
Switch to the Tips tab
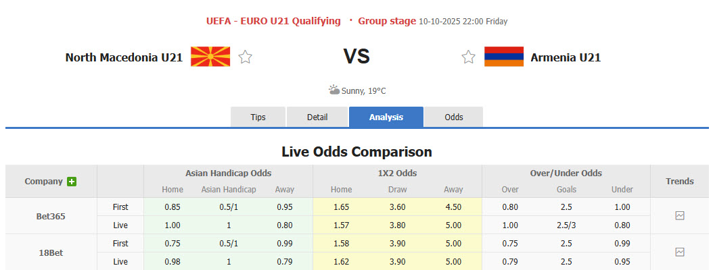258,117
